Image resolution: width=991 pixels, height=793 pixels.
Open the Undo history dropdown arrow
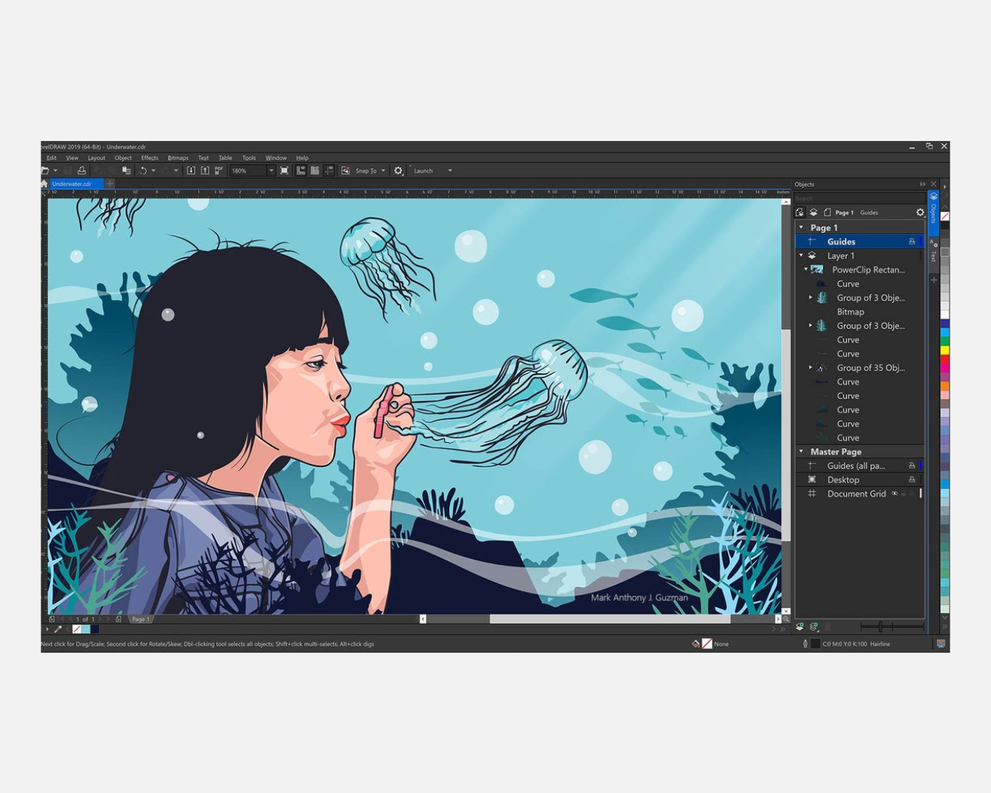[x=153, y=170]
